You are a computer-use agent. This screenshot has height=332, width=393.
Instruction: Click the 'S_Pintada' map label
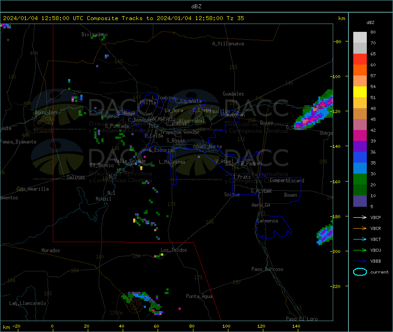tap(117, 126)
